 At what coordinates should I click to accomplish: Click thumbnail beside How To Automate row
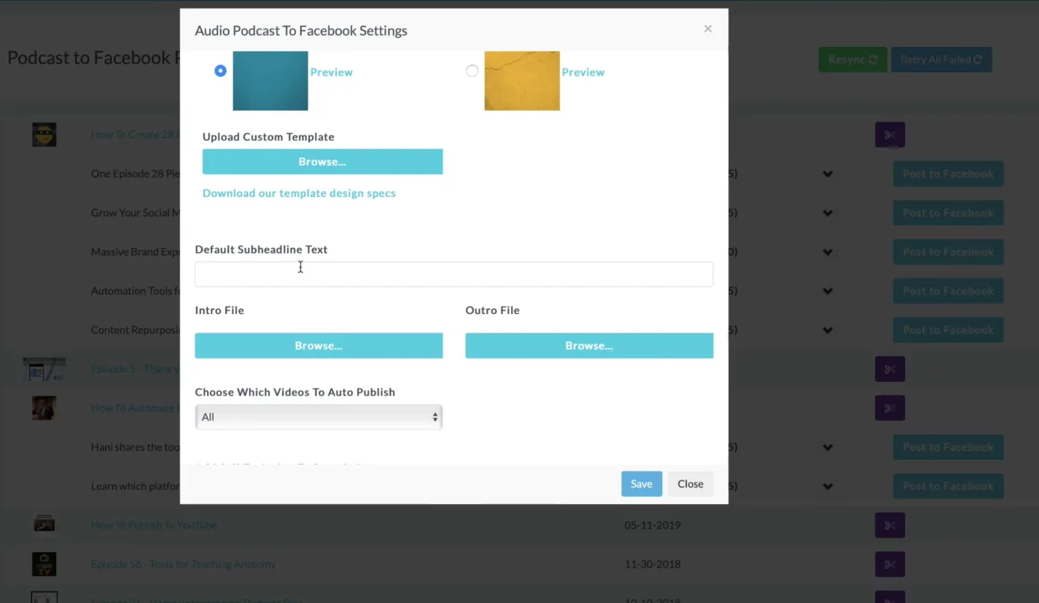point(44,408)
